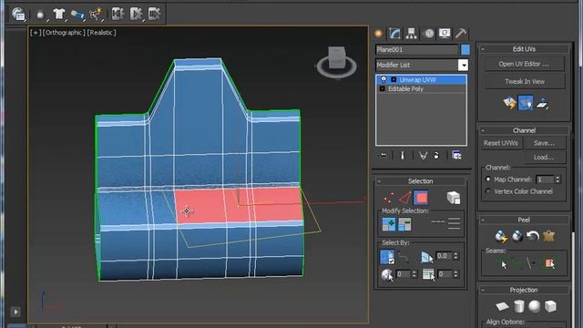This screenshot has height=328, width=583.
Task: Click the Reset UVWs button
Action: click(x=501, y=143)
